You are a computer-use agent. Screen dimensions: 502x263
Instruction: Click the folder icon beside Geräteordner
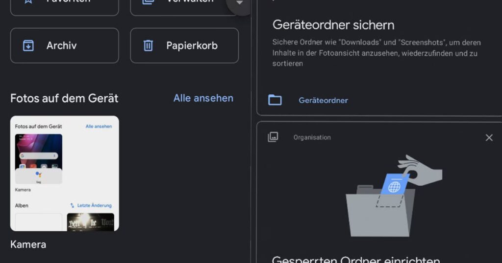pyautogui.click(x=275, y=100)
